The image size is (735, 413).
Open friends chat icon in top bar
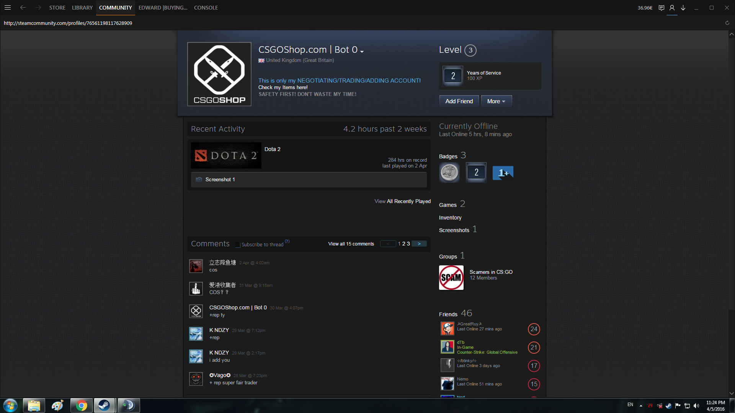(661, 8)
